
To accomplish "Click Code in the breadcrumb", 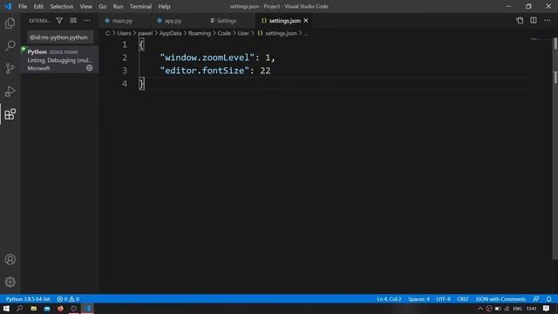I will pos(224,33).
